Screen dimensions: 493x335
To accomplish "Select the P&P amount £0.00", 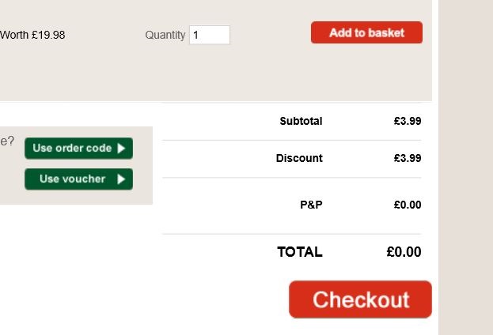I will click(407, 205).
